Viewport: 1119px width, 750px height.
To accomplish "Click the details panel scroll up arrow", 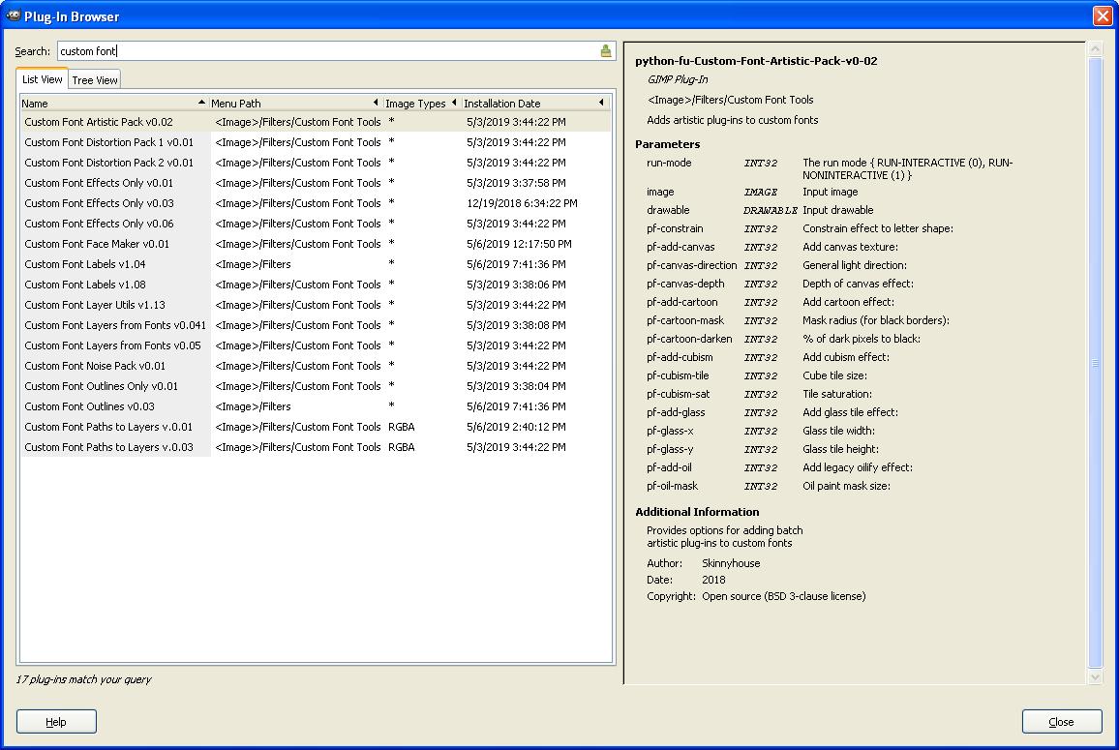I will [1095, 48].
